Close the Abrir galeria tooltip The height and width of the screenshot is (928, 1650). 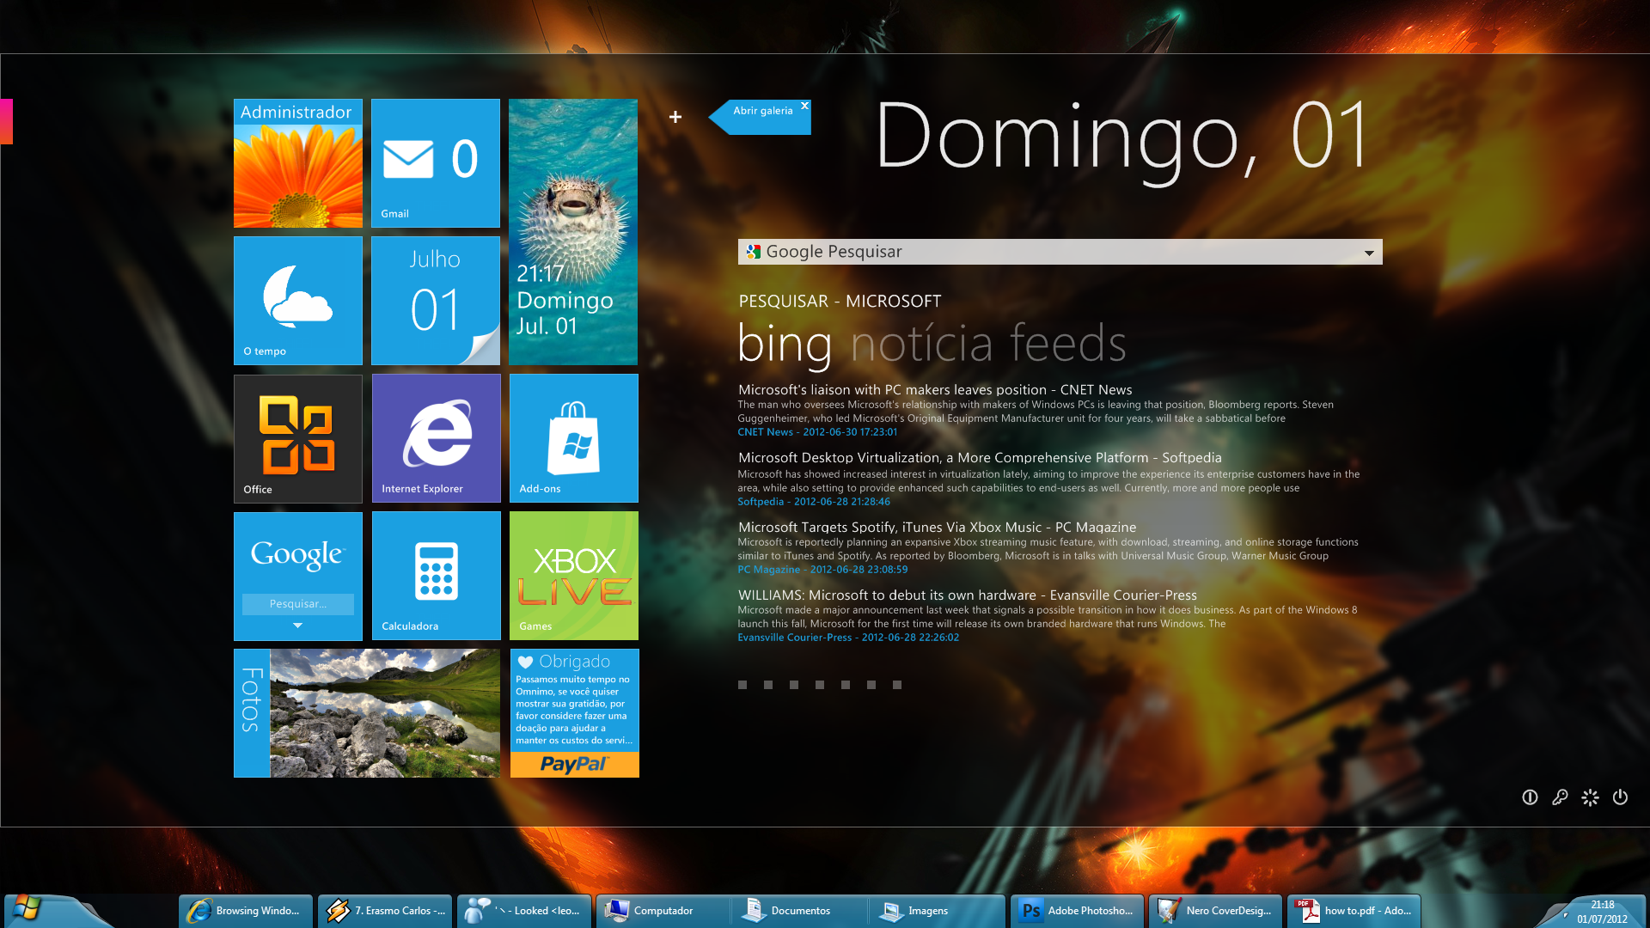coord(804,106)
